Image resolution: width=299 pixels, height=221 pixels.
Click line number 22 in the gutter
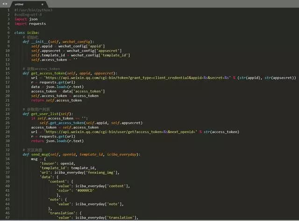(7, 105)
